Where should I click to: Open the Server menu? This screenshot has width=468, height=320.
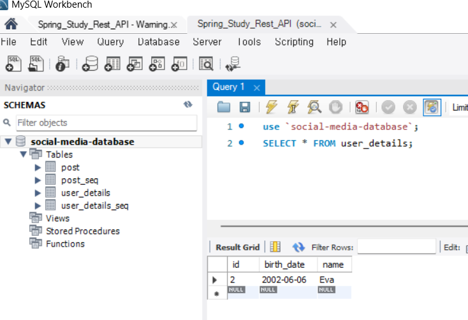click(207, 42)
